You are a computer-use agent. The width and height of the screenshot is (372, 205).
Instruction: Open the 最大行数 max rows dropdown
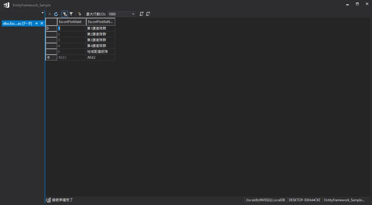point(133,14)
